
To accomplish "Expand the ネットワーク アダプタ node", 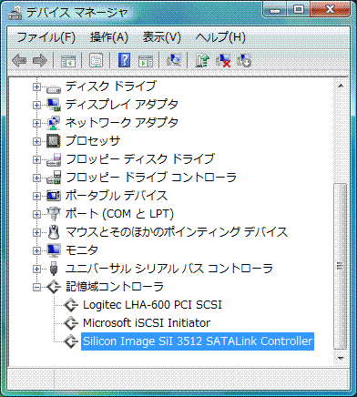I will tap(36, 123).
